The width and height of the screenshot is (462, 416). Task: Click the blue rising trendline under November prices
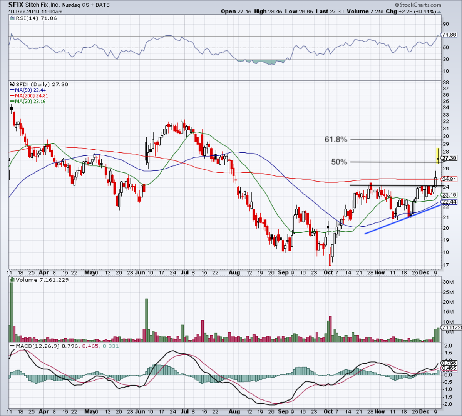pyautogui.click(x=403, y=219)
